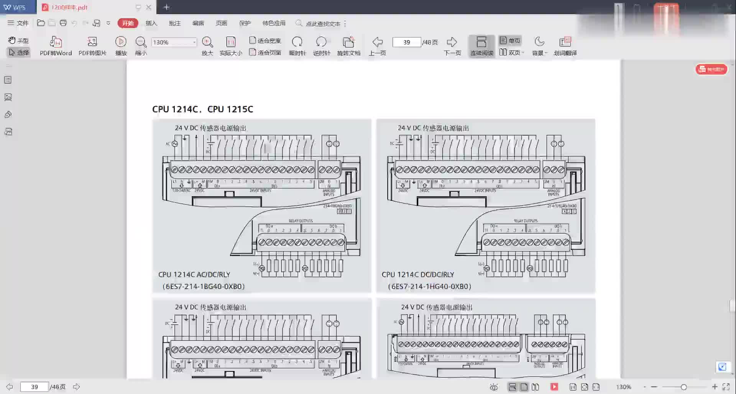
Task: Enable word translation (划词翻译)
Action: point(565,46)
